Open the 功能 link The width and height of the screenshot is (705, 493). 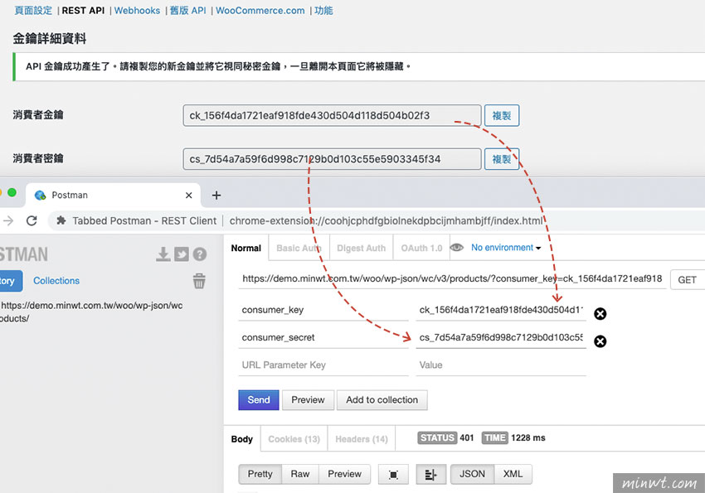pos(323,10)
